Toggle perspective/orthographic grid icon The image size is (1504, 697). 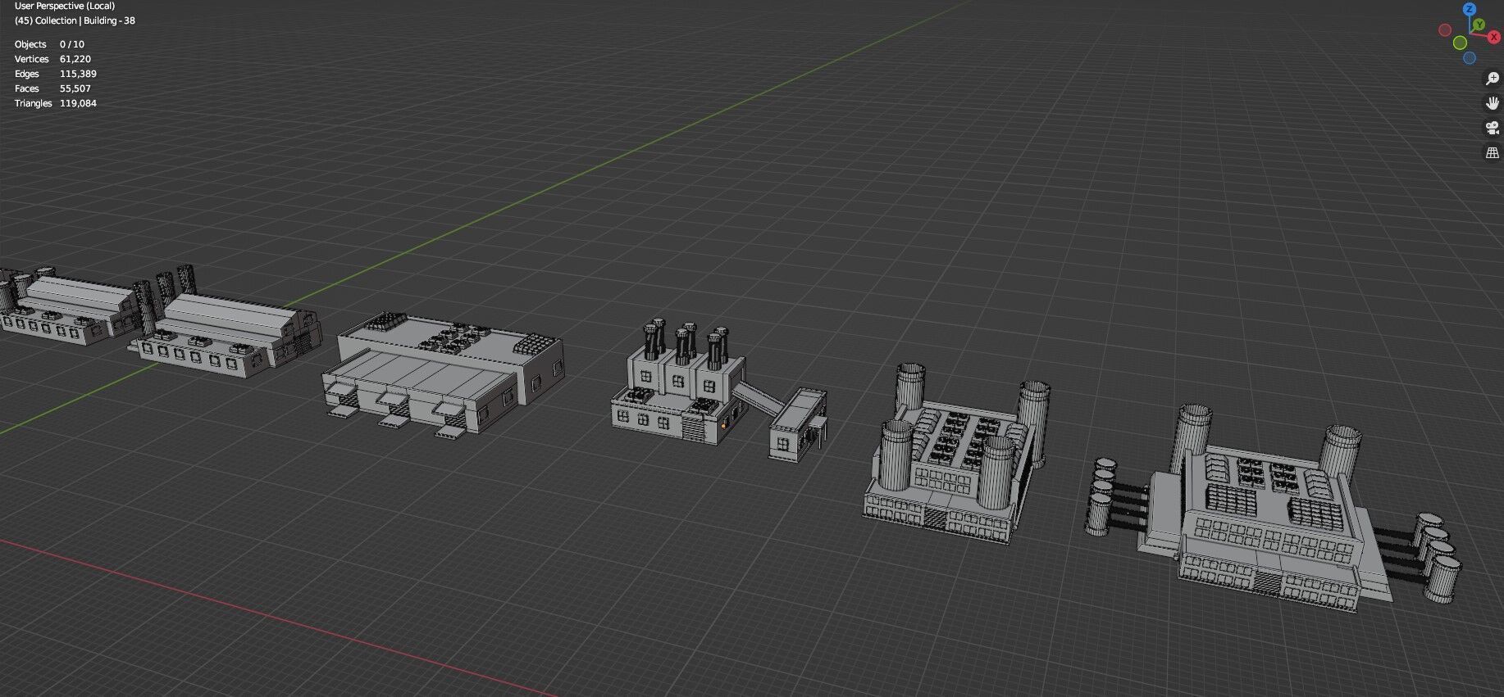click(x=1493, y=153)
